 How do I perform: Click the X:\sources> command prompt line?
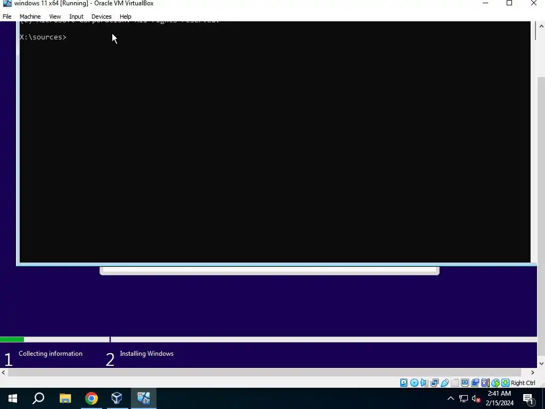[43, 37]
